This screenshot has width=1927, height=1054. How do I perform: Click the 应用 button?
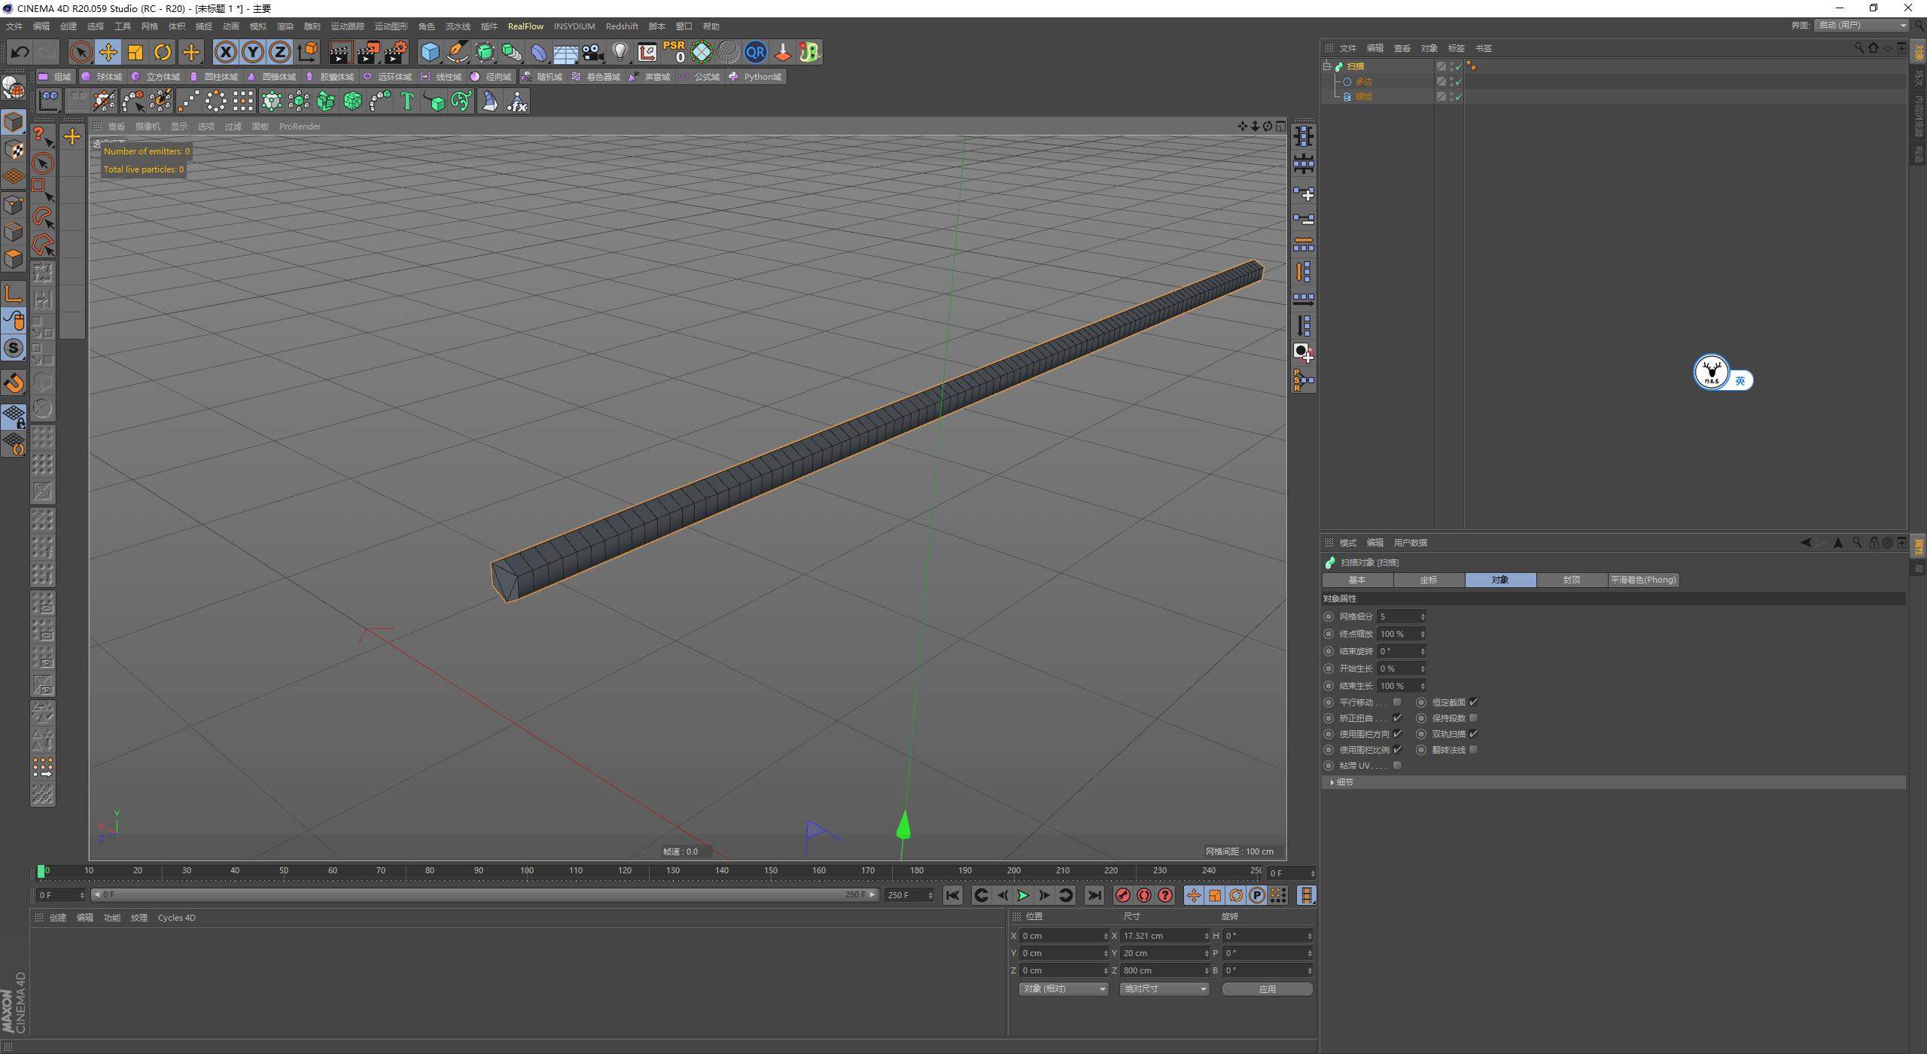1268,989
